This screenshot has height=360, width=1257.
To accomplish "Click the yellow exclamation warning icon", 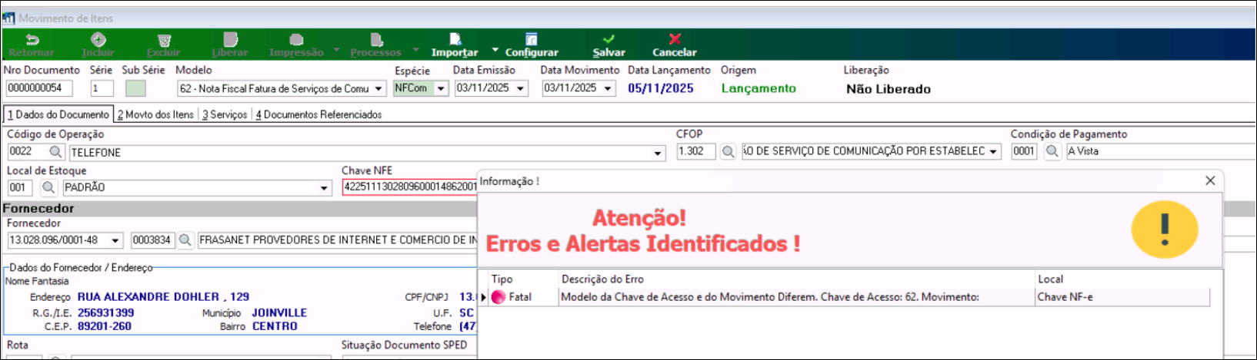I will coord(1165,230).
